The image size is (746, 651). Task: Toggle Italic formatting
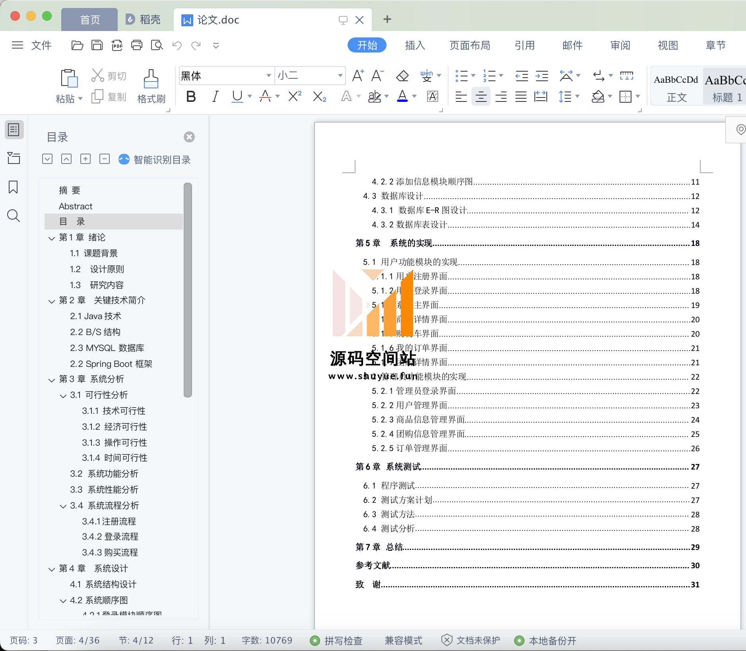215,97
